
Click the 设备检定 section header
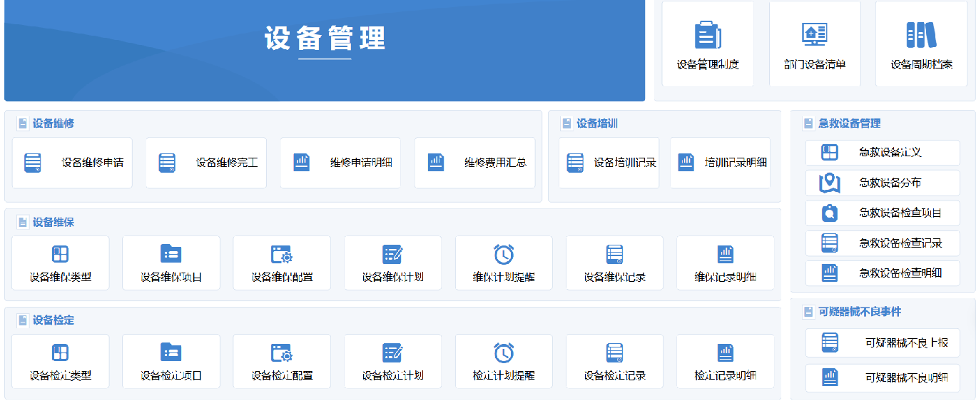(x=53, y=320)
